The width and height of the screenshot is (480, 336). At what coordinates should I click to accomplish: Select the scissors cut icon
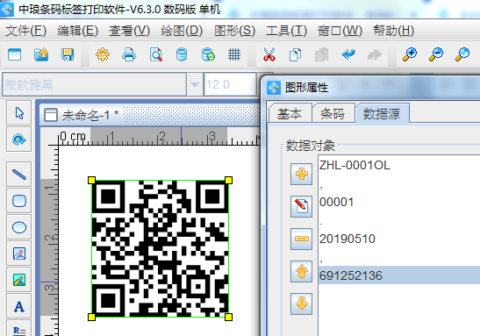[269, 54]
